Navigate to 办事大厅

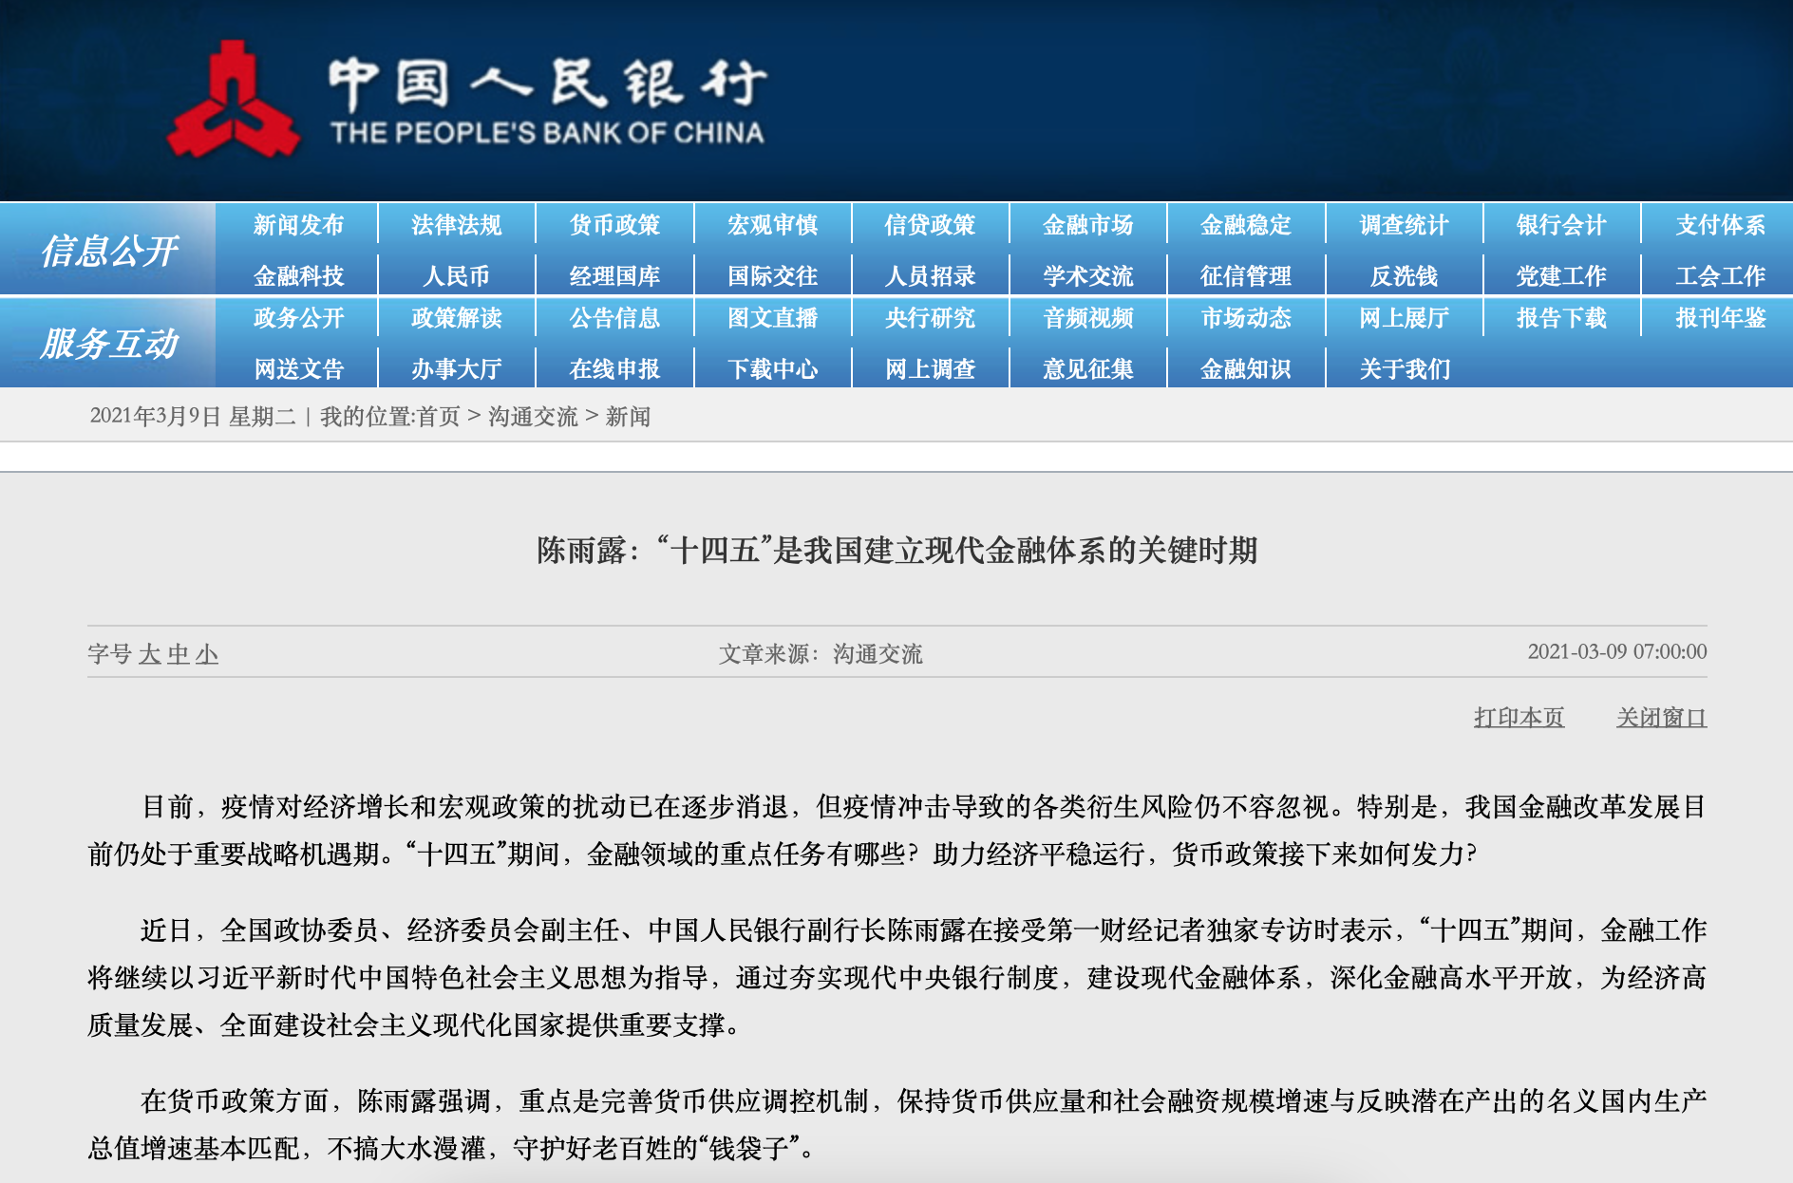456,369
